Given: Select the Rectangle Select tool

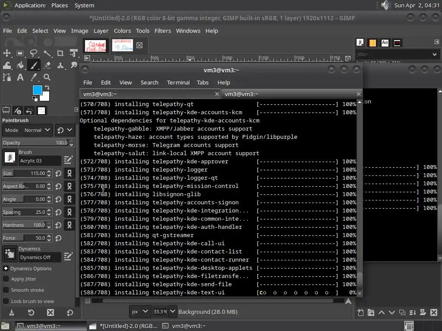Looking at the screenshot, I should 20,53.
